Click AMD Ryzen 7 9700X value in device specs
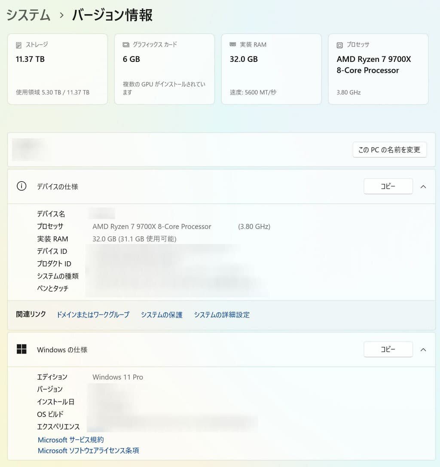 pos(152,226)
